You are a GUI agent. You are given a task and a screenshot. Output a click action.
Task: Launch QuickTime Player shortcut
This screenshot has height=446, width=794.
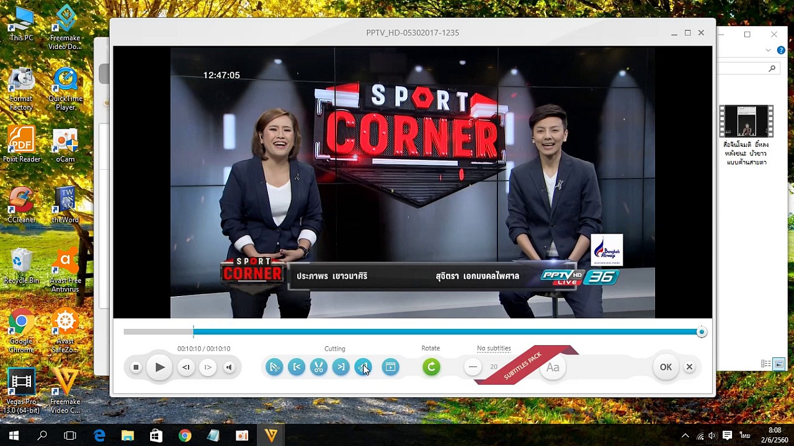pos(65,89)
